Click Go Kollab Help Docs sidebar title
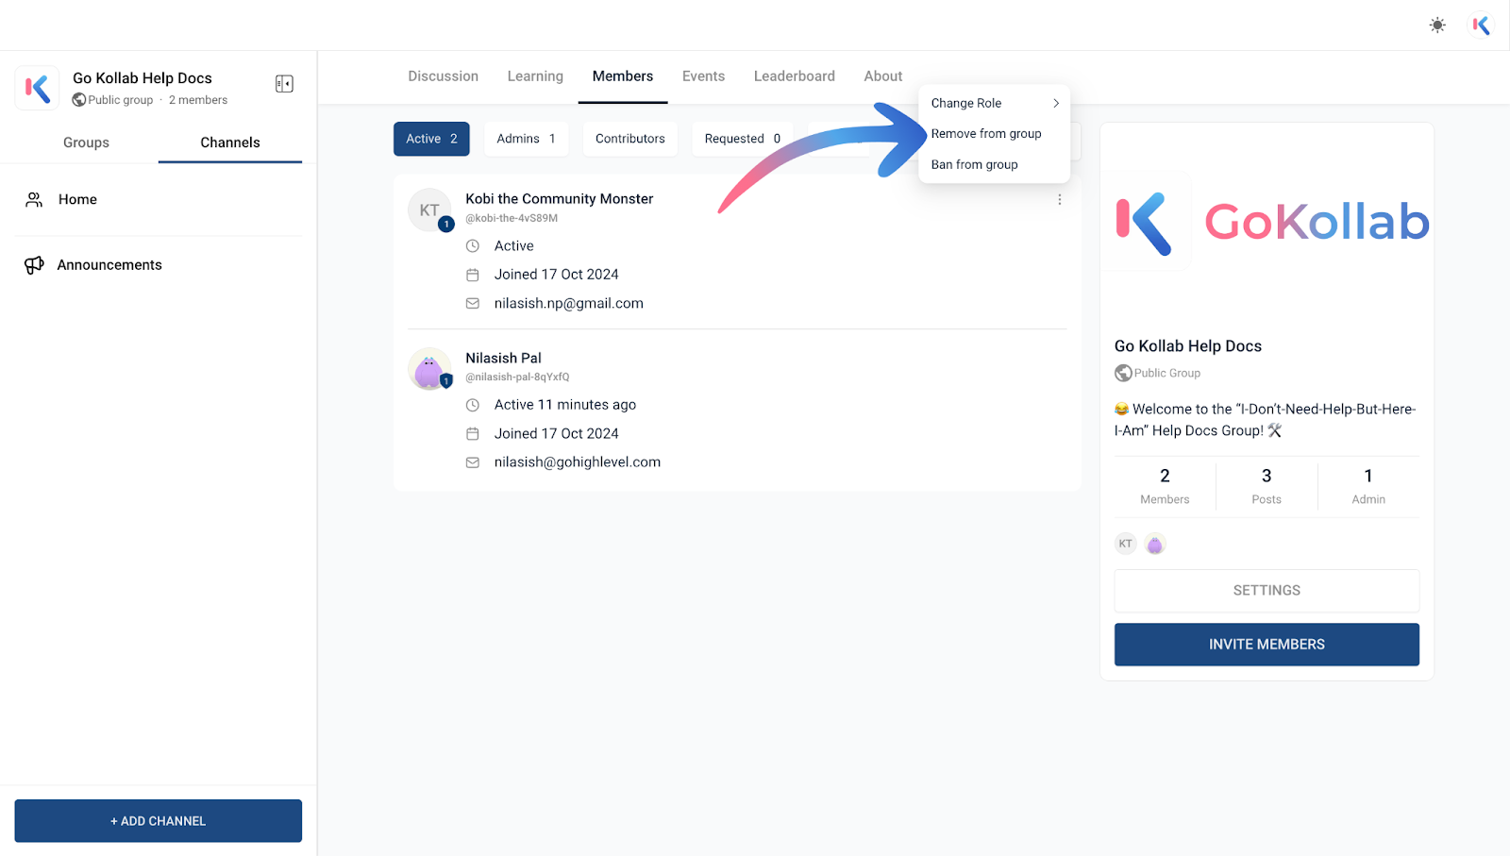The width and height of the screenshot is (1510, 856). tap(143, 78)
